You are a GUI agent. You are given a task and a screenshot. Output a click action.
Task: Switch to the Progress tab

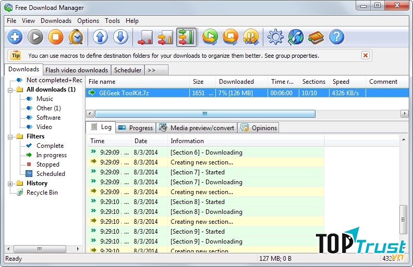click(x=136, y=128)
